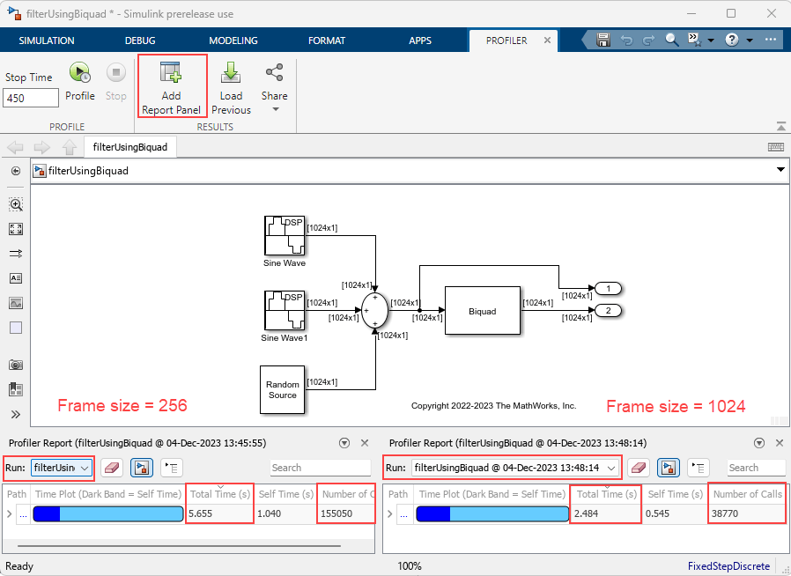Click the eraser icon in the left Profiler Report
791x576 pixels.
coord(112,468)
